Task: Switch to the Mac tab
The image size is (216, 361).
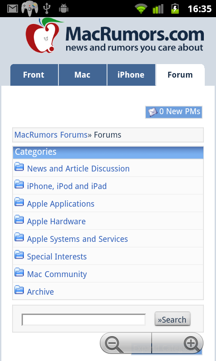Action: click(x=83, y=75)
